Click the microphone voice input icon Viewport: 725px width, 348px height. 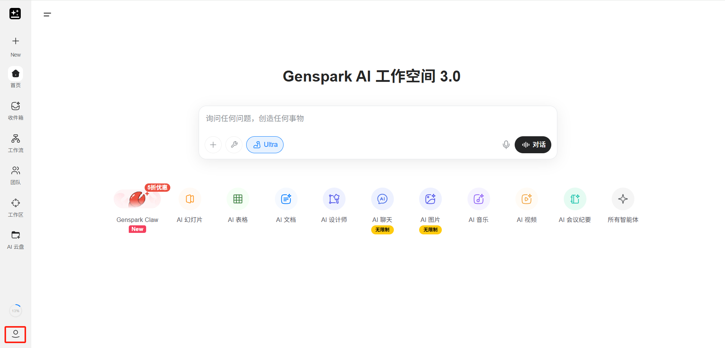coord(506,145)
